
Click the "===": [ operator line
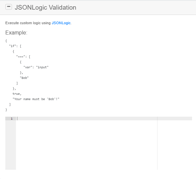click(23, 57)
